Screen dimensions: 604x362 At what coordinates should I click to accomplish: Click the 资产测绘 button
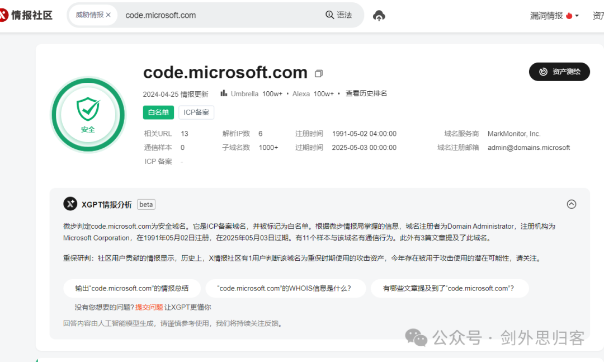[559, 72]
